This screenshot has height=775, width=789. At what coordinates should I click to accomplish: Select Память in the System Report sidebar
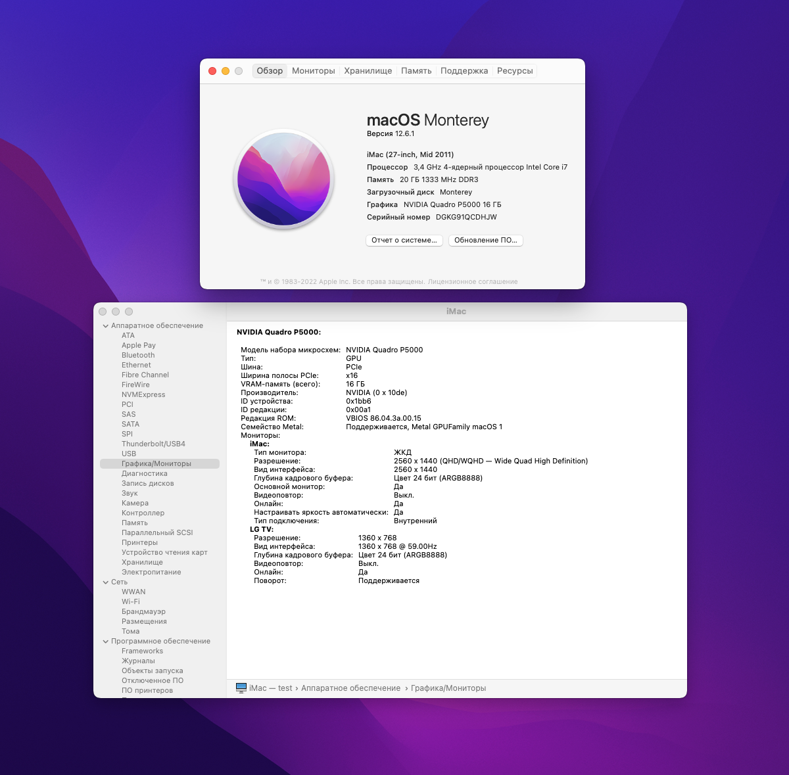coord(135,523)
